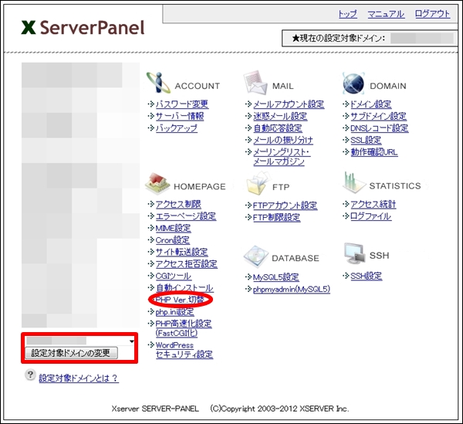The width and height of the screenshot is (463, 424).
Task: Click the HOMEPAGE house icon
Action: (157, 184)
